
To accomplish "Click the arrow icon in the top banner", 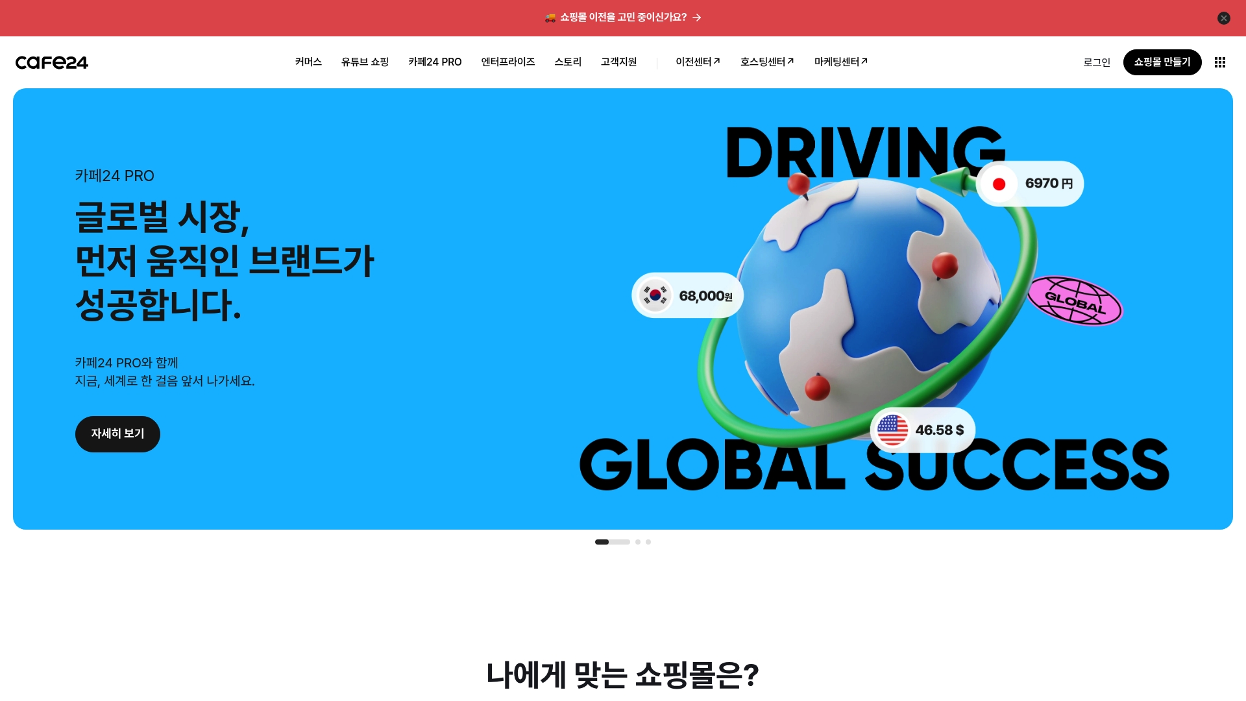I will pyautogui.click(x=696, y=18).
